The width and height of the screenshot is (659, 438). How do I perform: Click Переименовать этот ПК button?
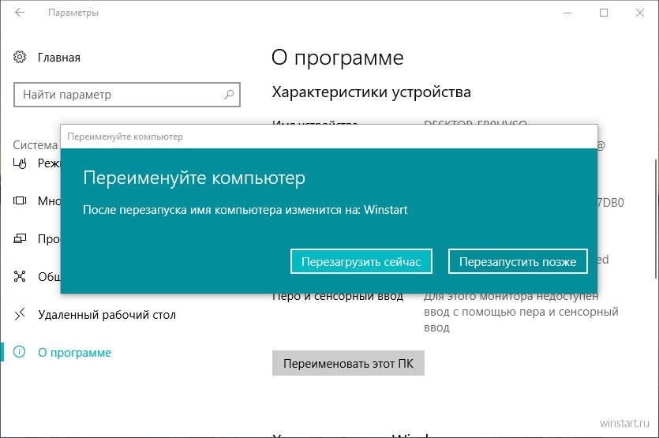click(x=348, y=364)
